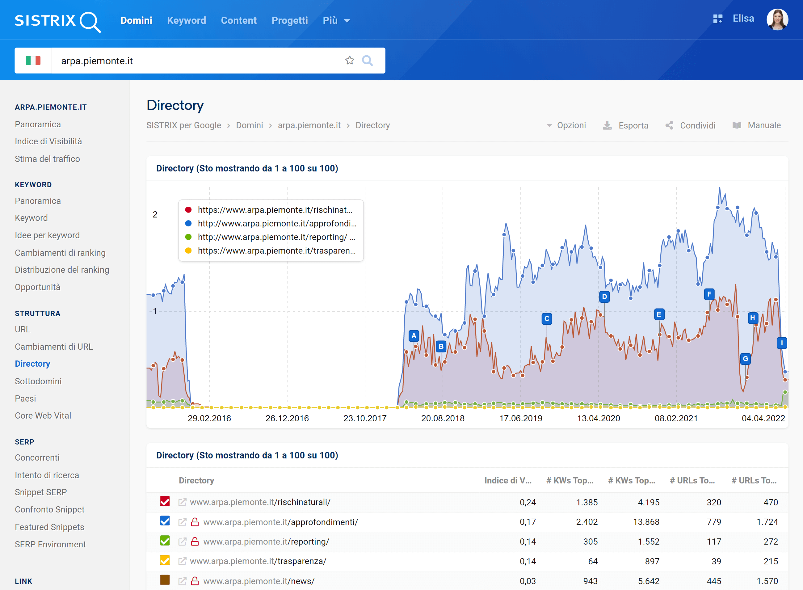Select event pin I on chart
803x590 pixels.
click(782, 343)
